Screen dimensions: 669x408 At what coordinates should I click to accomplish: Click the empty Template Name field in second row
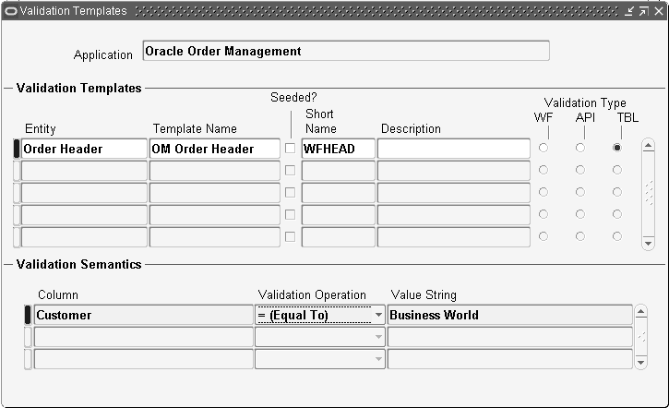pos(215,171)
